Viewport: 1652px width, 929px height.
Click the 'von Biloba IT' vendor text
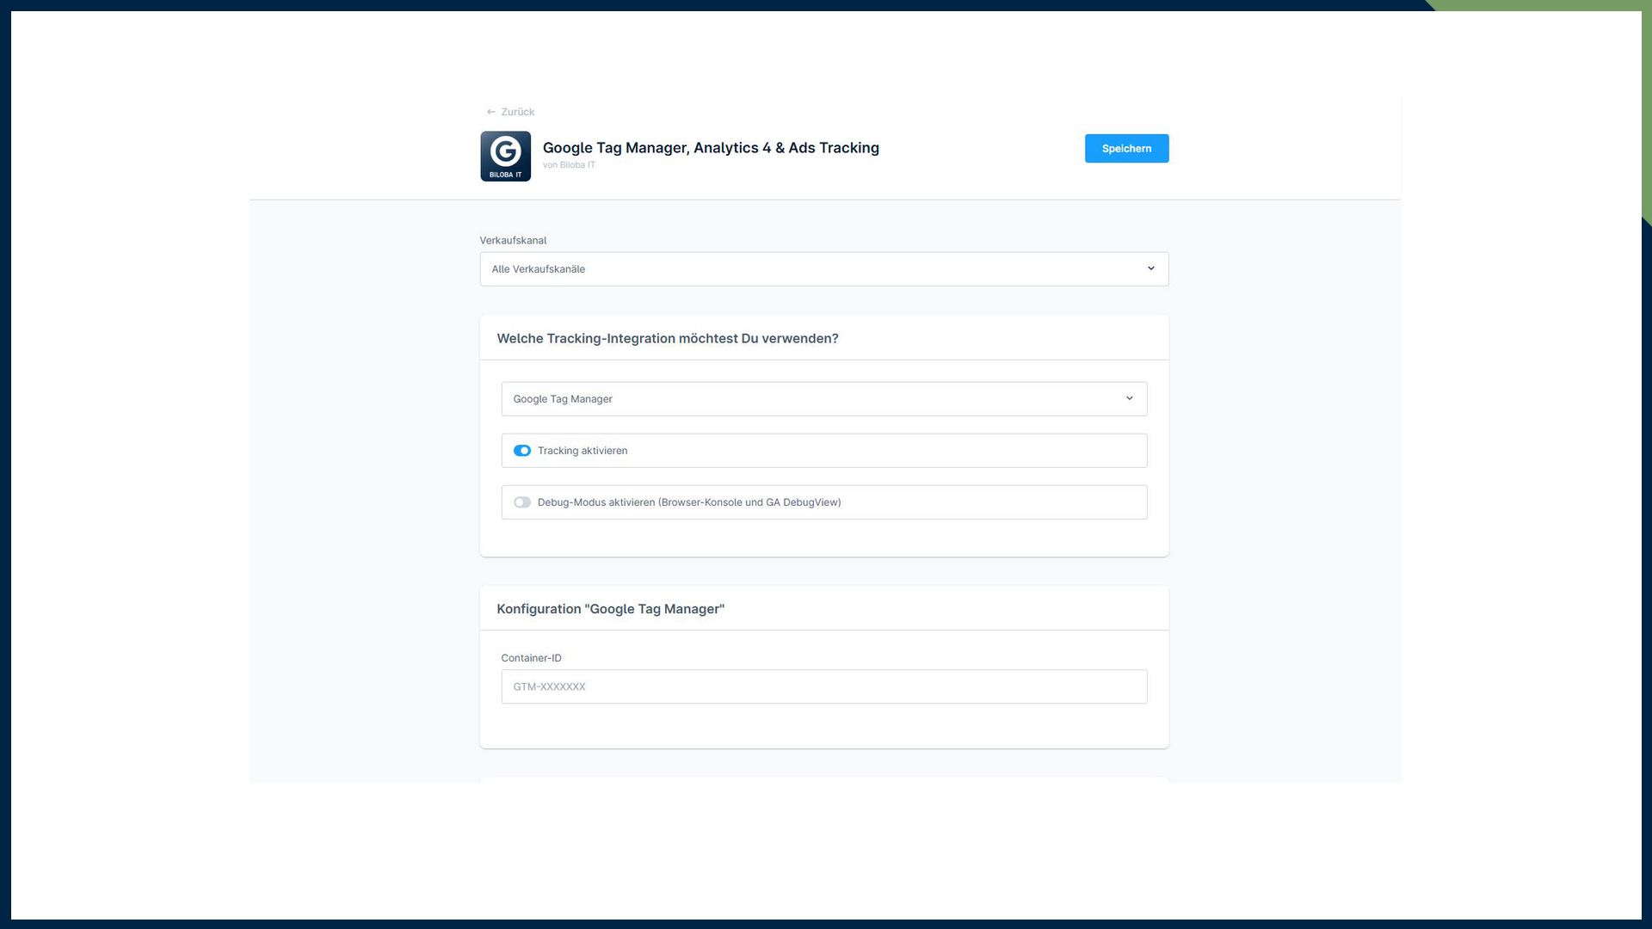coord(569,165)
